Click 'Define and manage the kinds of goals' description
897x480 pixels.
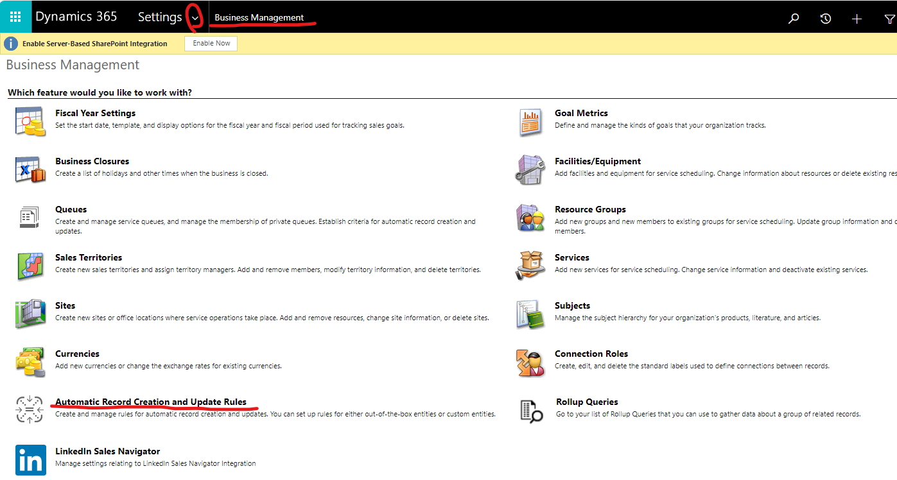tap(660, 125)
